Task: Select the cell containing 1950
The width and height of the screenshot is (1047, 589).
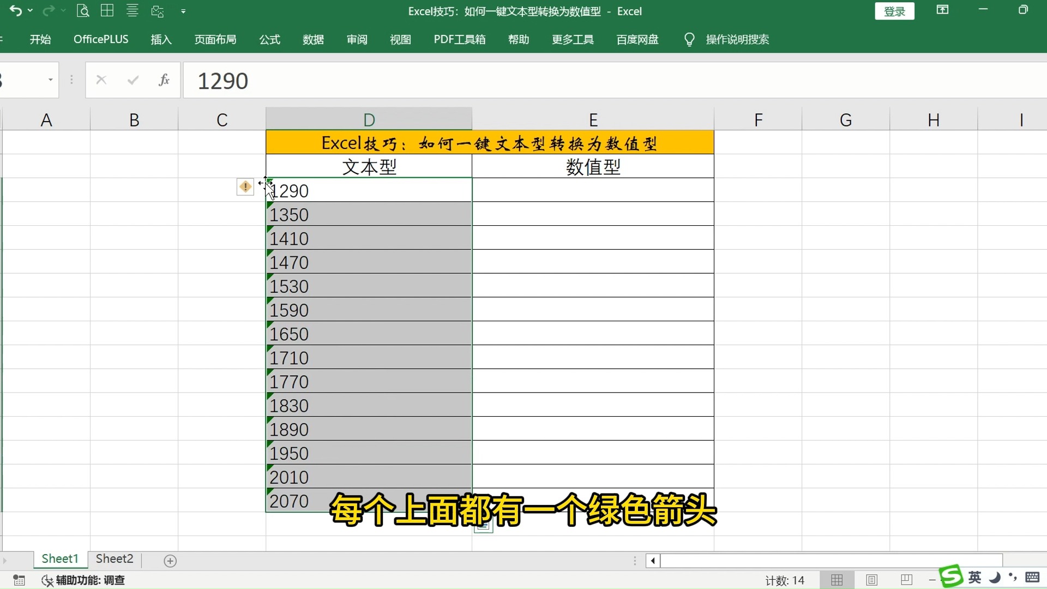Action: (x=369, y=453)
